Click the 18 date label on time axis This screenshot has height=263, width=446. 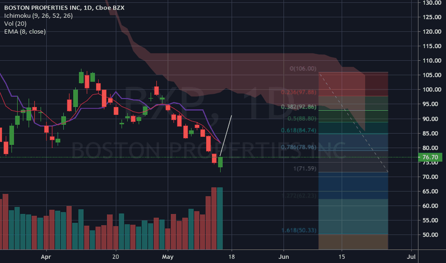tap(232, 257)
